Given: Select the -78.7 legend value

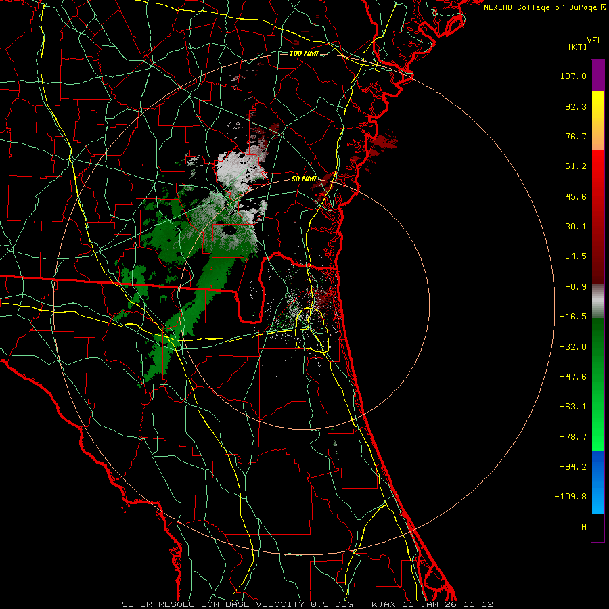Looking at the screenshot, I should click(573, 437).
